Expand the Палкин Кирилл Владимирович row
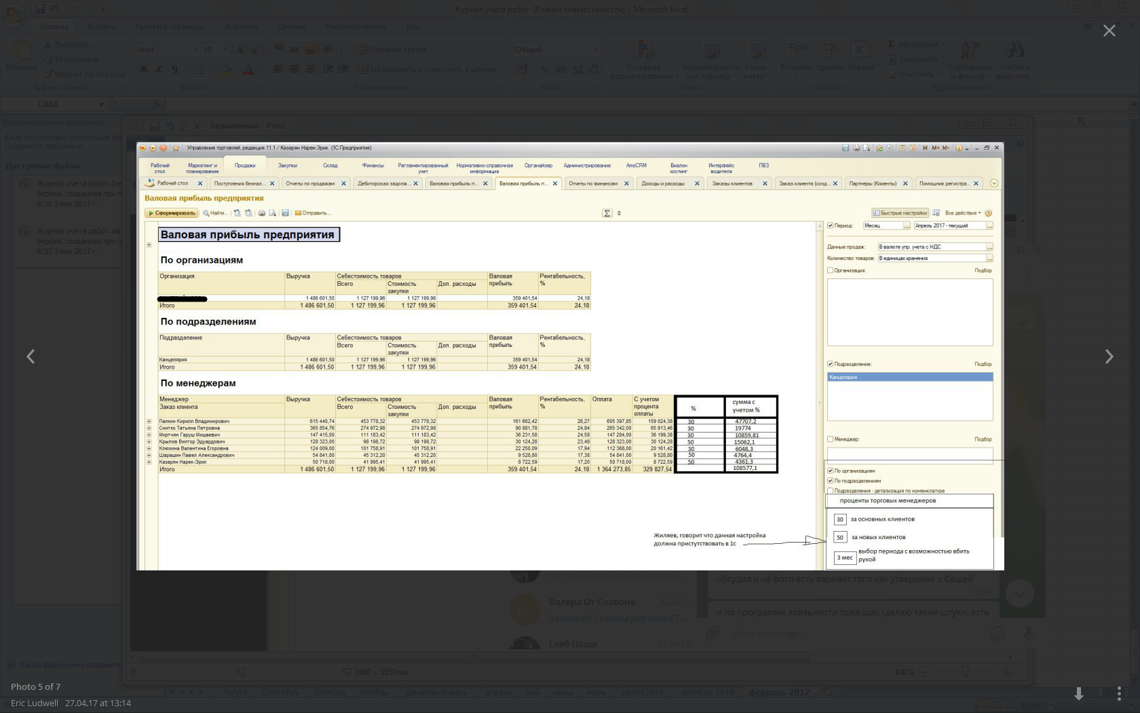The image size is (1140, 713). (x=149, y=421)
